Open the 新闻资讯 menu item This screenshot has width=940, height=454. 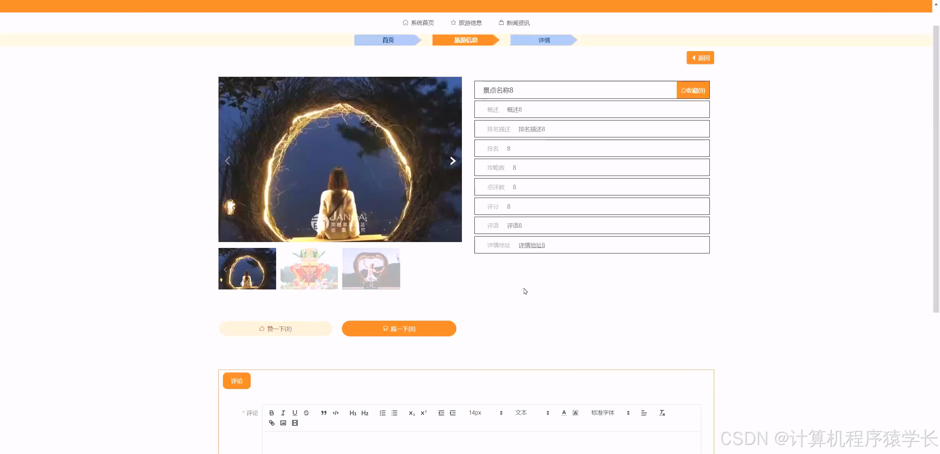[x=518, y=22]
